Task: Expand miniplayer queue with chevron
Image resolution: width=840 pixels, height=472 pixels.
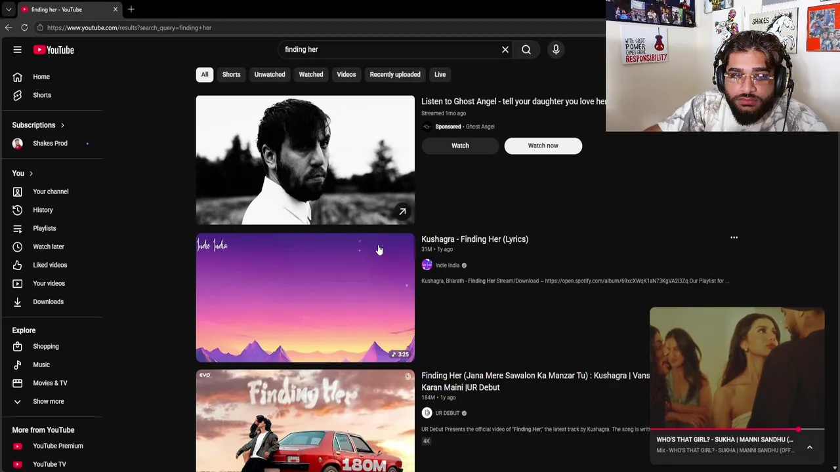Action: (810, 447)
